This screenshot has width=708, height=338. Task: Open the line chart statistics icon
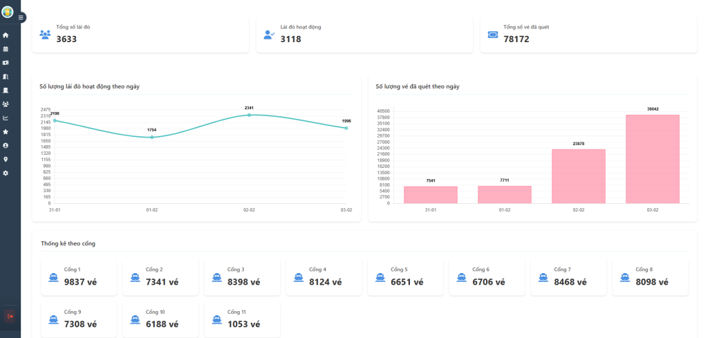6,118
